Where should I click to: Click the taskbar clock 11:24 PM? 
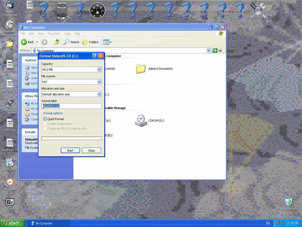[292, 223]
